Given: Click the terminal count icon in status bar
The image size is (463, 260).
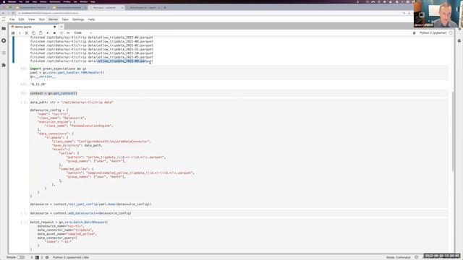Looking at the screenshot, I should [37, 257].
